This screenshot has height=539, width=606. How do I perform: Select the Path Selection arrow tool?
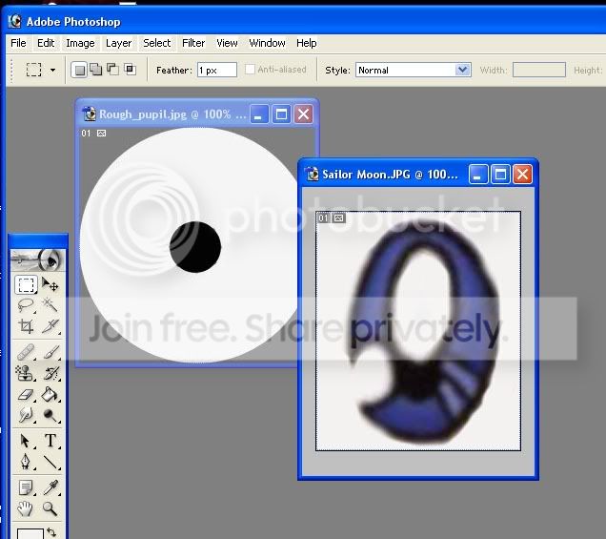pyautogui.click(x=26, y=441)
